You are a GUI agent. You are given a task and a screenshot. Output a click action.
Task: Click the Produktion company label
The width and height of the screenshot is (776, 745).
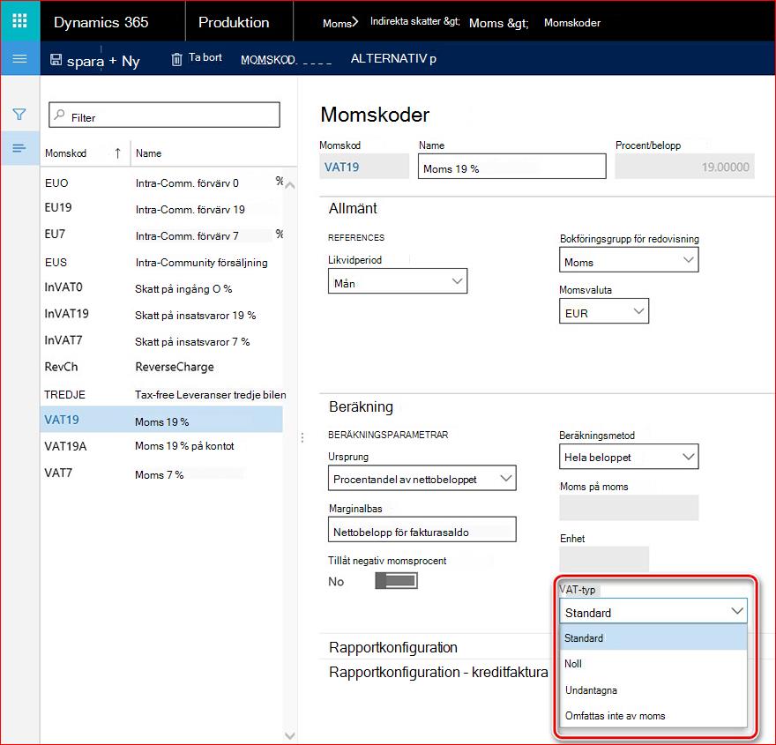(x=234, y=22)
